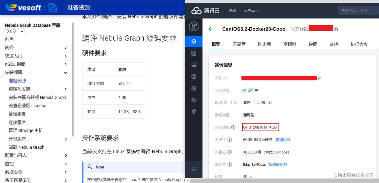Click the lhkp-1al40cxs key value
This screenshot has width=379, height=183.
click(254, 164)
